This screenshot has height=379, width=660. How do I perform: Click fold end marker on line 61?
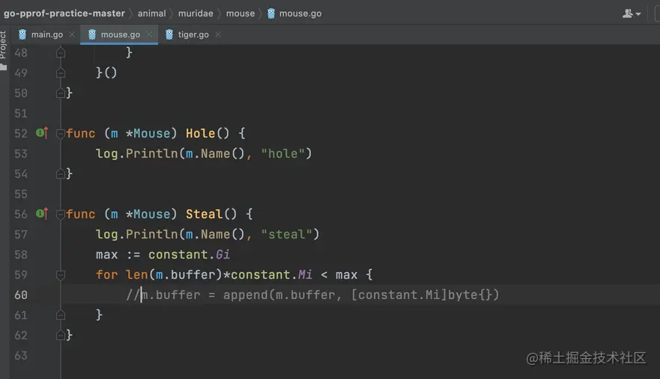click(x=60, y=315)
